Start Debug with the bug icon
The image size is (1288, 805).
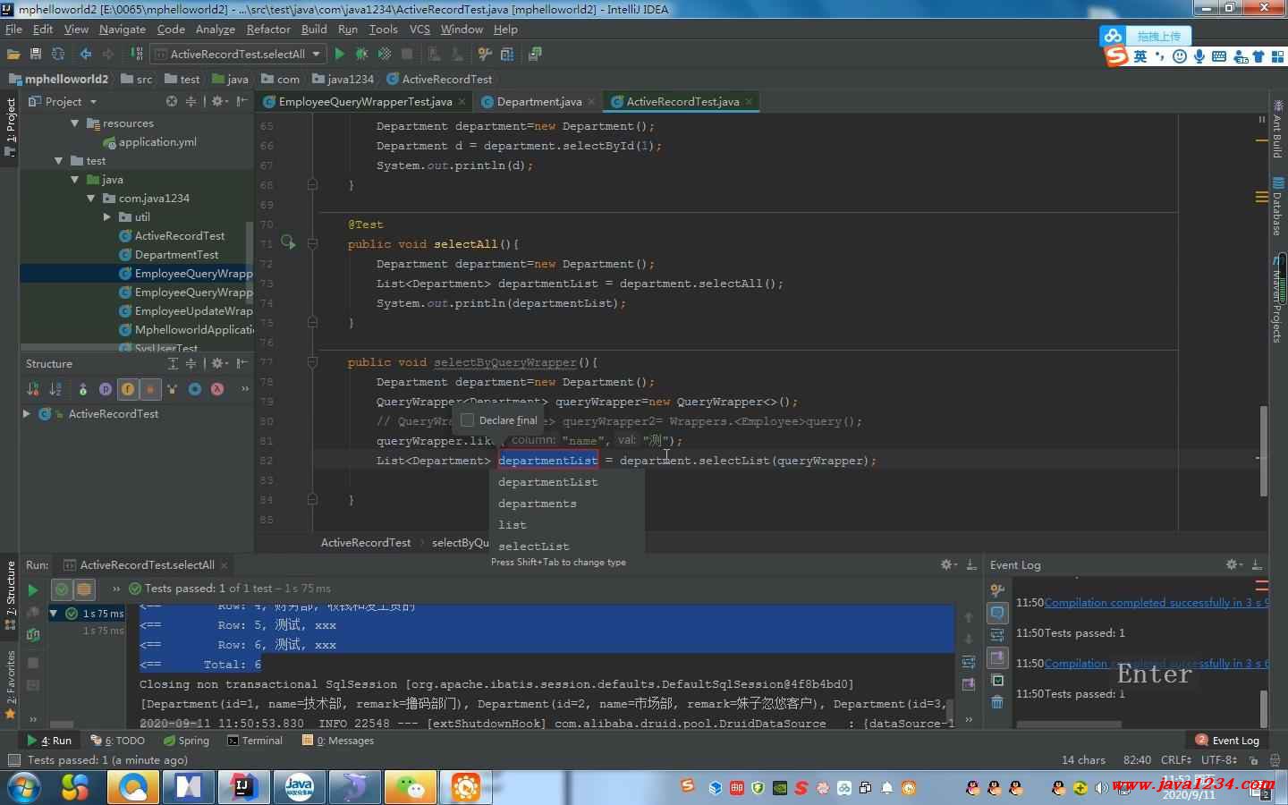pyautogui.click(x=361, y=54)
